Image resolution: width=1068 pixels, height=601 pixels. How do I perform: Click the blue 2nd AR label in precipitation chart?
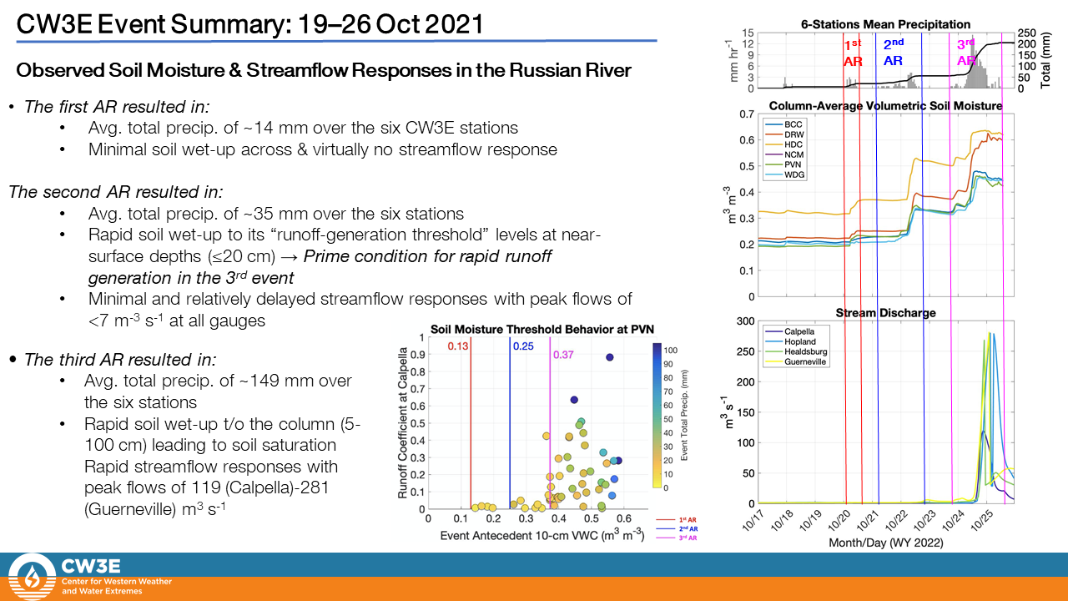click(x=893, y=53)
